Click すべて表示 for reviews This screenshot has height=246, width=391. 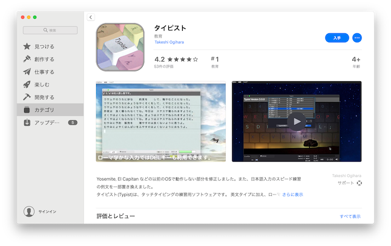click(x=350, y=216)
